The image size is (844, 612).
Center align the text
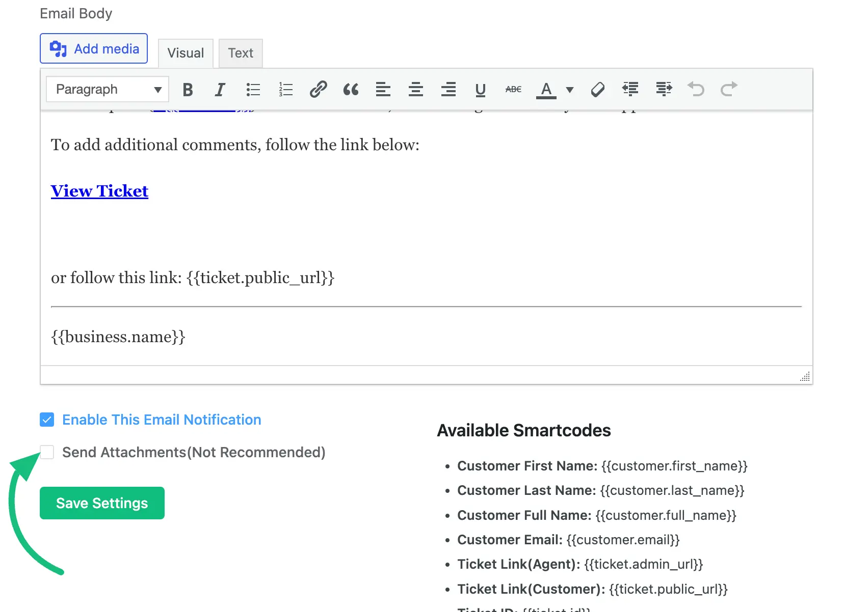point(416,90)
